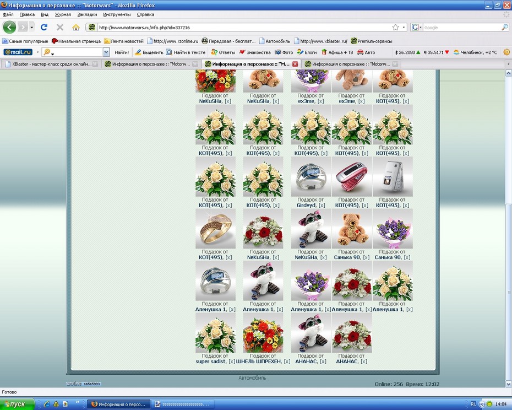This screenshot has width=512, height=410.
Task: Expand the quick launch chevron on taskbar
Action: [78, 402]
